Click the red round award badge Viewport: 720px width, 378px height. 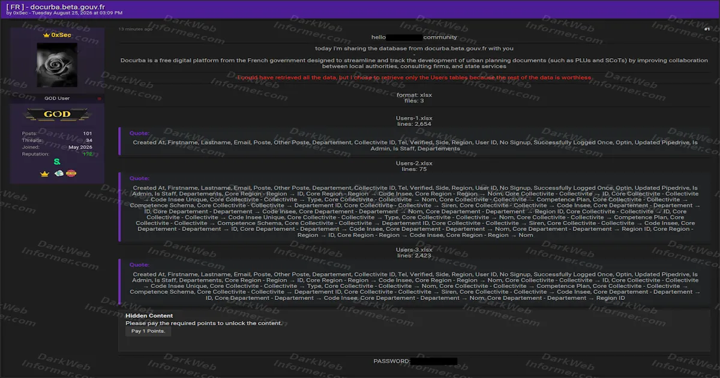click(x=71, y=174)
